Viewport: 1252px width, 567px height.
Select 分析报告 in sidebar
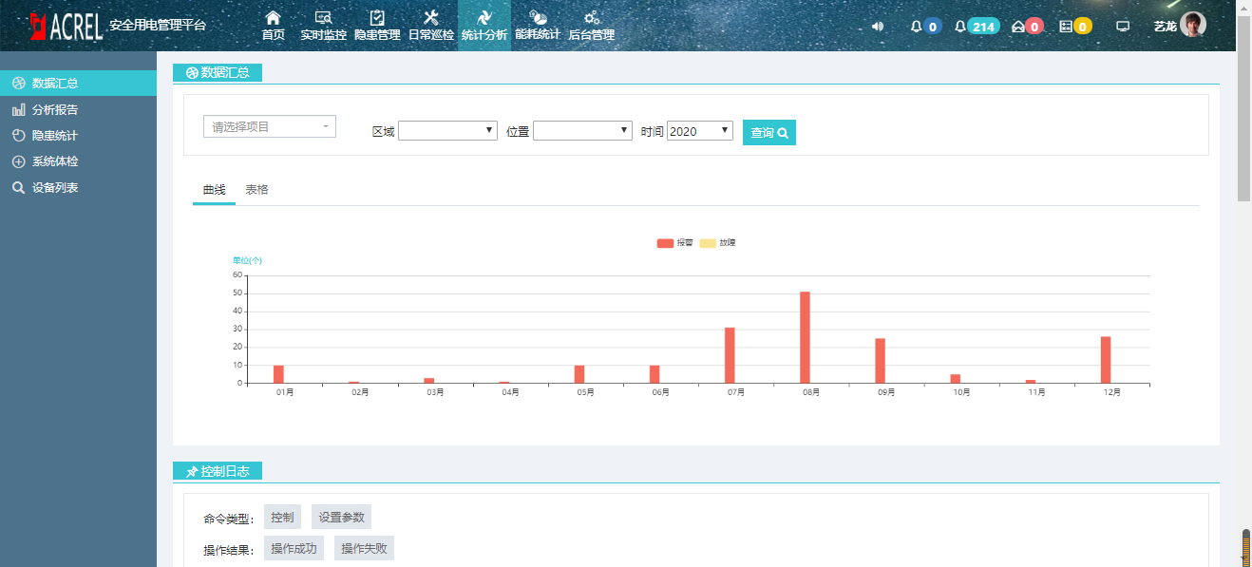click(x=54, y=110)
